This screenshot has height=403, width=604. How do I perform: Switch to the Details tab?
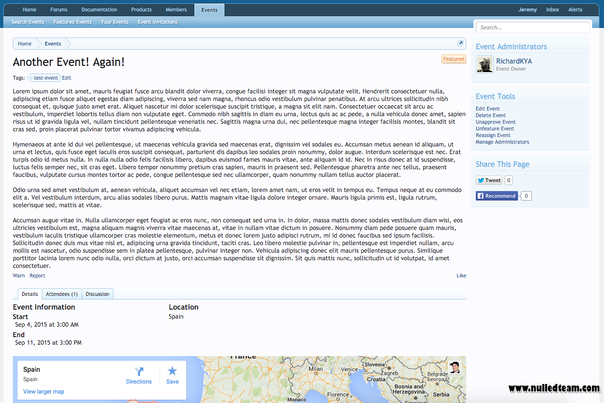pyautogui.click(x=30, y=294)
